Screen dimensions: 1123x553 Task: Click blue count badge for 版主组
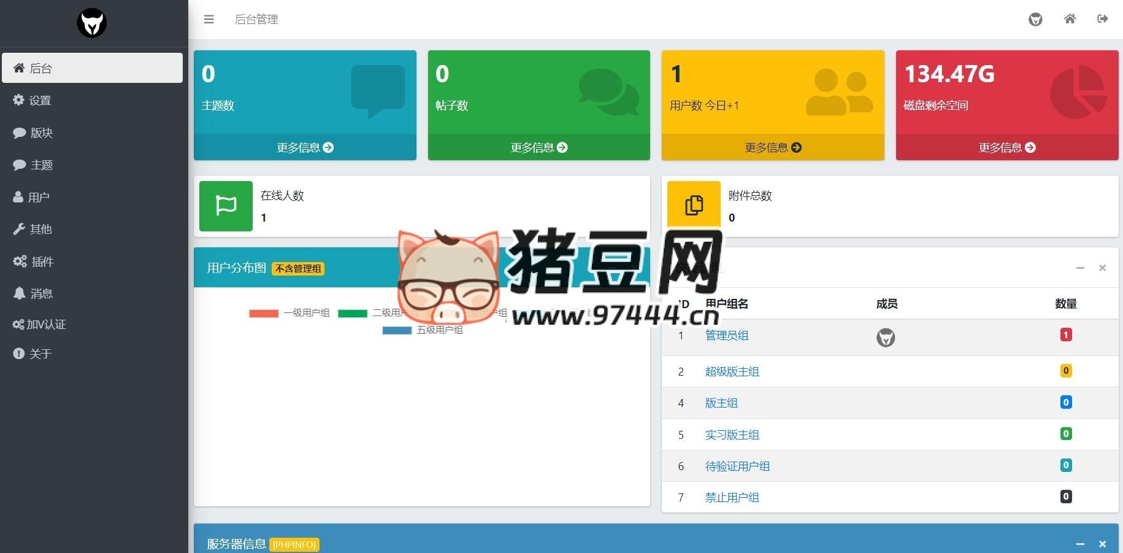pos(1066,402)
